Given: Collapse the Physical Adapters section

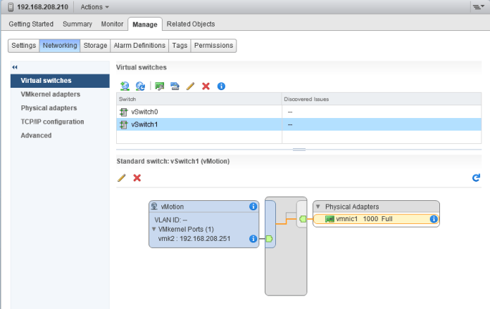Looking at the screenshot, I should (x=318, y=207).
